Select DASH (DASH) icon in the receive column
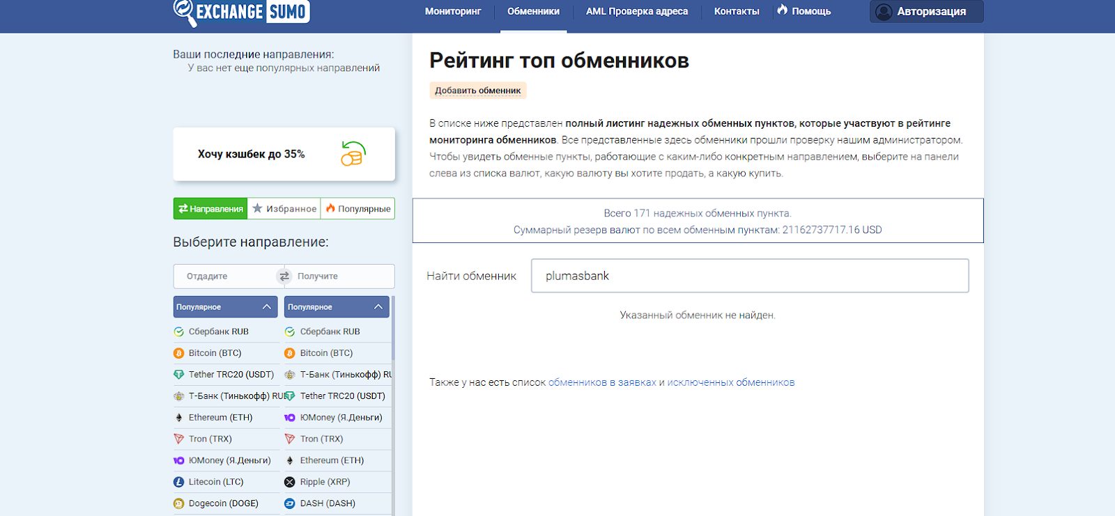 point(290,503)
